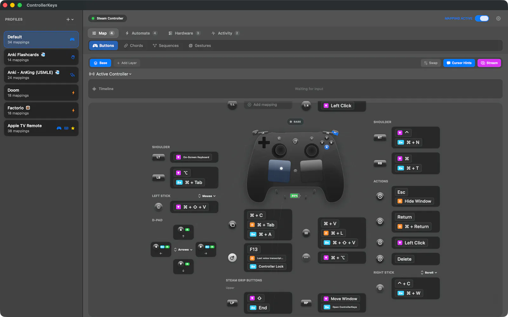Viewport: 508px width, 317px height.
Task: Click the Add mapping field
Action: pos(268,105)
